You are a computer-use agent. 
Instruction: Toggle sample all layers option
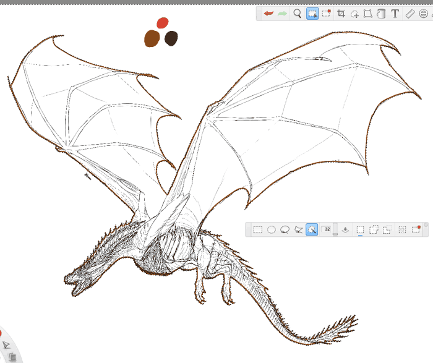tap(345, 229)
